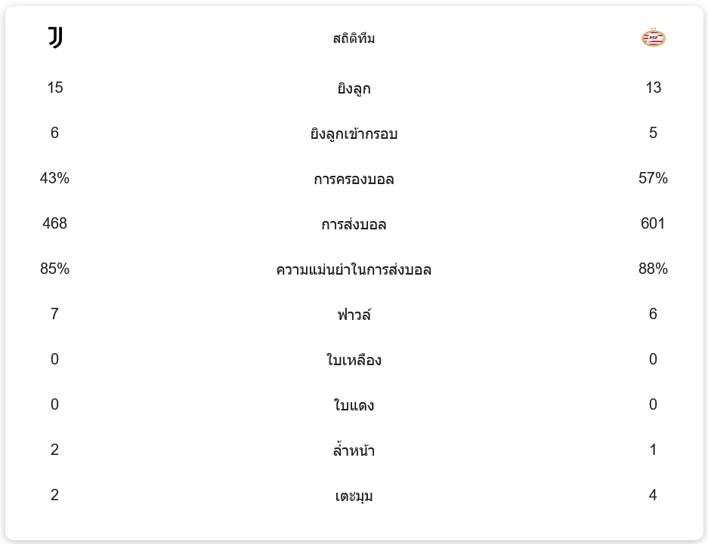The image size is (708, 544).
Task: Click Juventus shots value 15
Action: click(x=54, y=88)
